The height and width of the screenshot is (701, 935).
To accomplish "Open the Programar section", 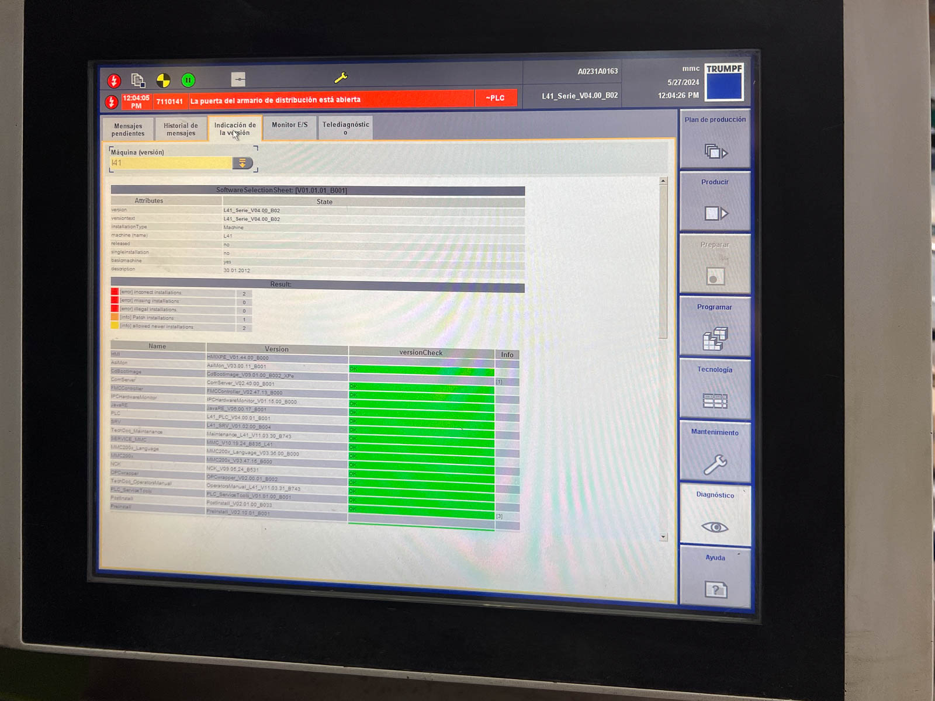I will click(715, 327).
